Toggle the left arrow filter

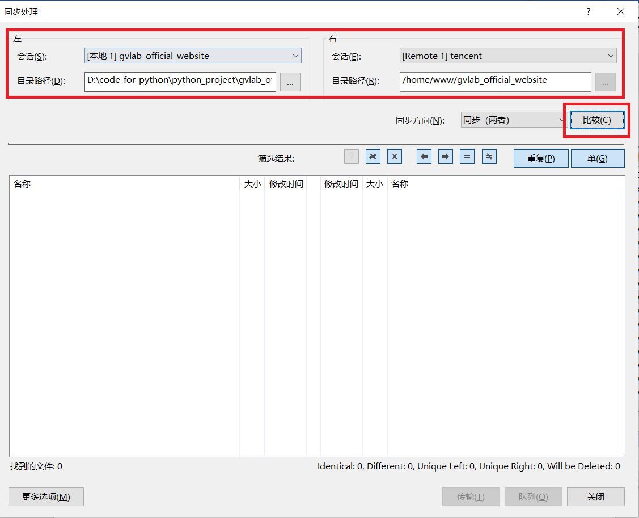[424, 156]
